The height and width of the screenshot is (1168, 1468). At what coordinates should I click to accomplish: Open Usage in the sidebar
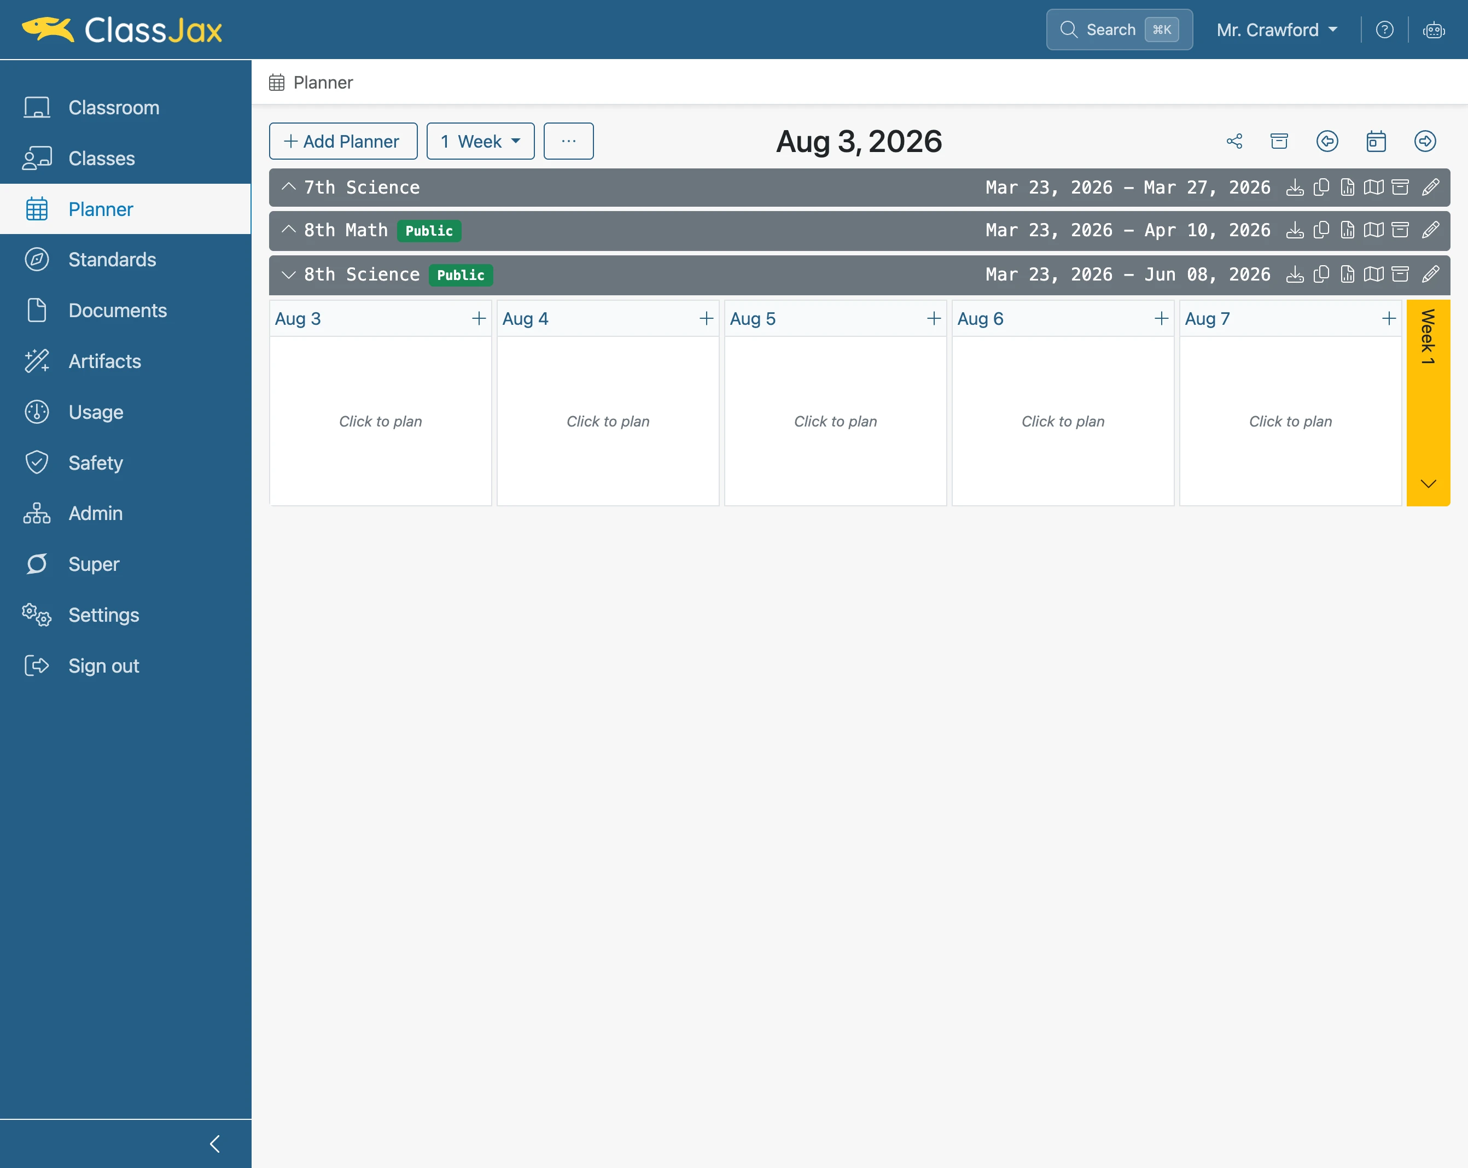click(126, 412)
